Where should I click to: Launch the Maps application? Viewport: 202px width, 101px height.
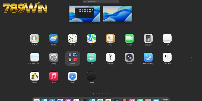(91, 38)
